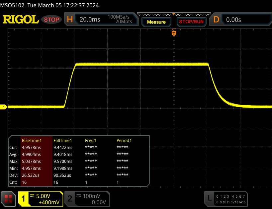This screenshot has height=209, width=272.
Task: Select the Period1 measurement column header
Action: click(124, 141)
